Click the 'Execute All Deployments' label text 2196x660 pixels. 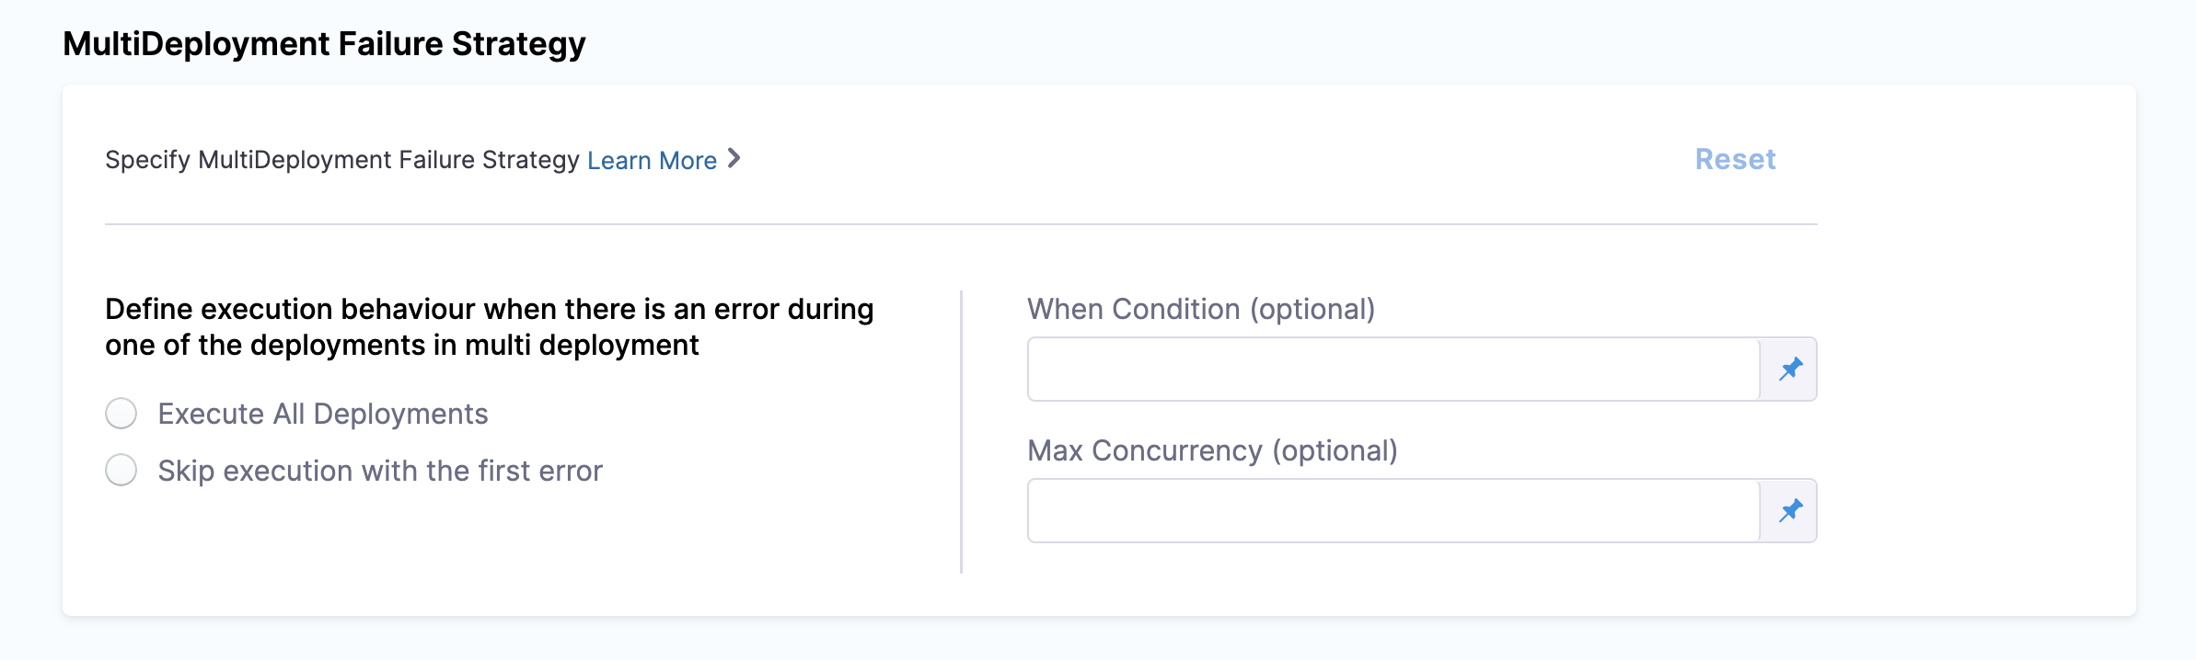pyautogui.click(x=323, y=414)
